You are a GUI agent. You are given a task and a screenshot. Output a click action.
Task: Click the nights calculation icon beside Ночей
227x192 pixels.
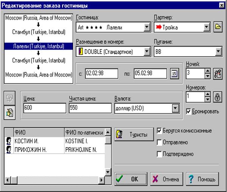[218, 73]
